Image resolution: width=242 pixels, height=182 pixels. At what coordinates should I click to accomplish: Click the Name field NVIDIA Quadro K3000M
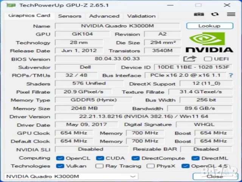118,26
